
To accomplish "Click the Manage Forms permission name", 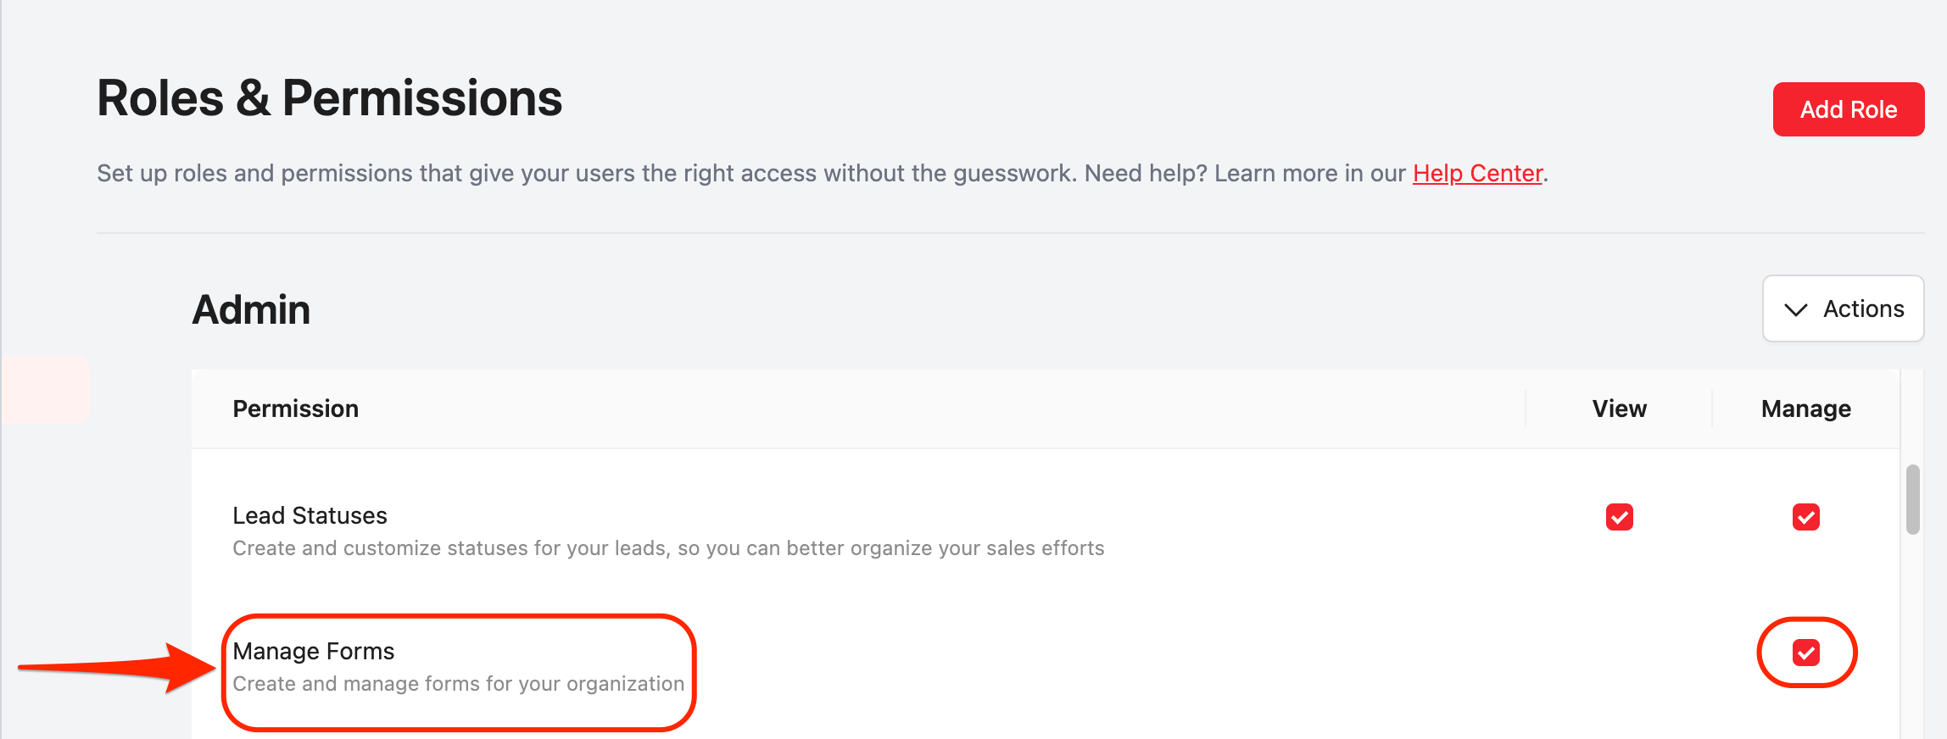I will (x=313, y=651).
